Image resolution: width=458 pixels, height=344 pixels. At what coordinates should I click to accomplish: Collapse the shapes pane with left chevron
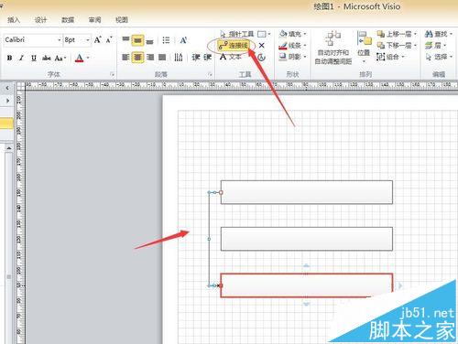[7, 88]
